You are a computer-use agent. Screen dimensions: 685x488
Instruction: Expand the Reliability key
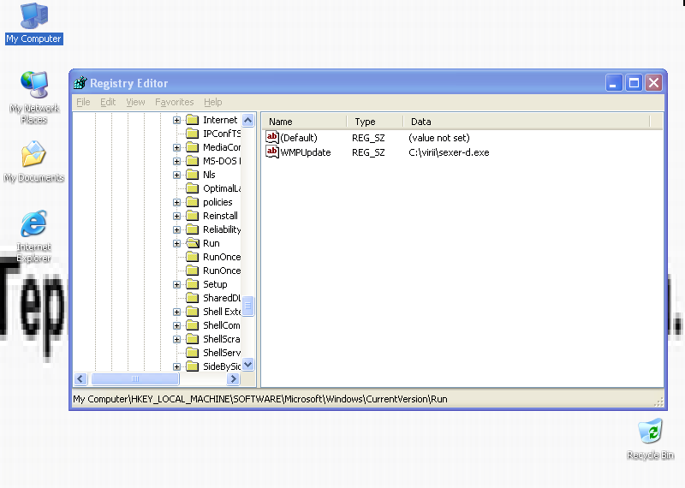(x=176, y=229)
